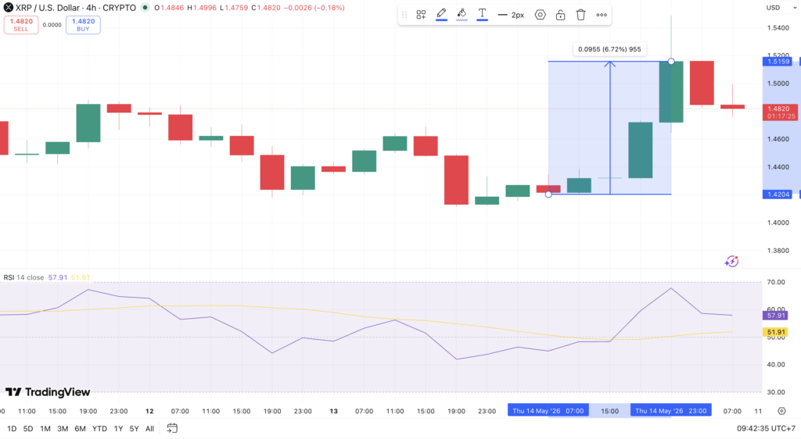801x439 pixels.
Task: Select the 1Y time range
Action: [x=119, y=429]
